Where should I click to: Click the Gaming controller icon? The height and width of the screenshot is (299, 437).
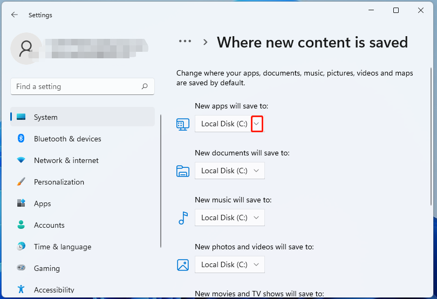coord(21,268)
